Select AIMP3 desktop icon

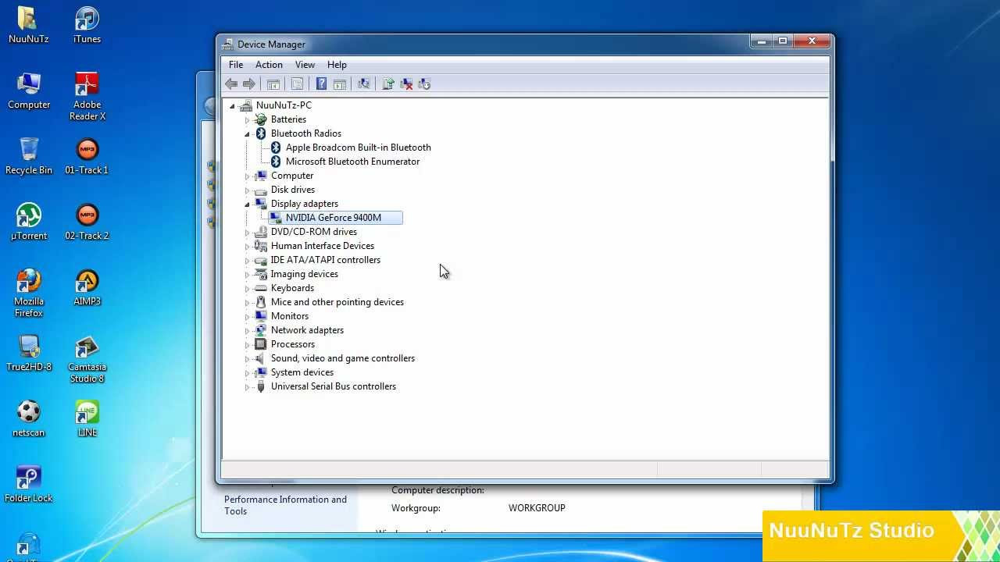pos(87,288)
